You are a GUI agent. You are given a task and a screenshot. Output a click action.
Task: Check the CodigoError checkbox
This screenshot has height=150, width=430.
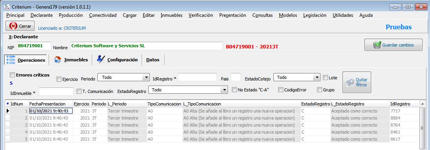281,89
